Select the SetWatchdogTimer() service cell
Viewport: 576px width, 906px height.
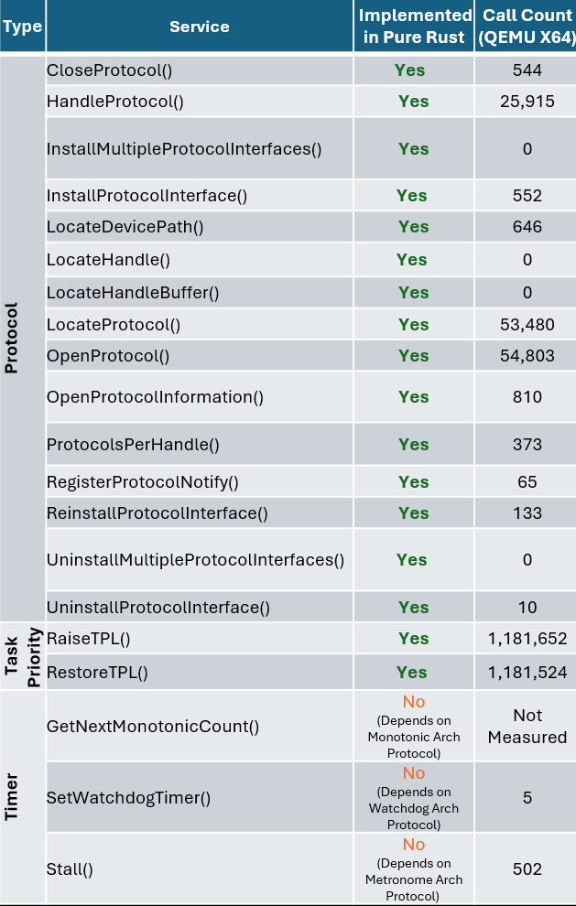[128, 798]
